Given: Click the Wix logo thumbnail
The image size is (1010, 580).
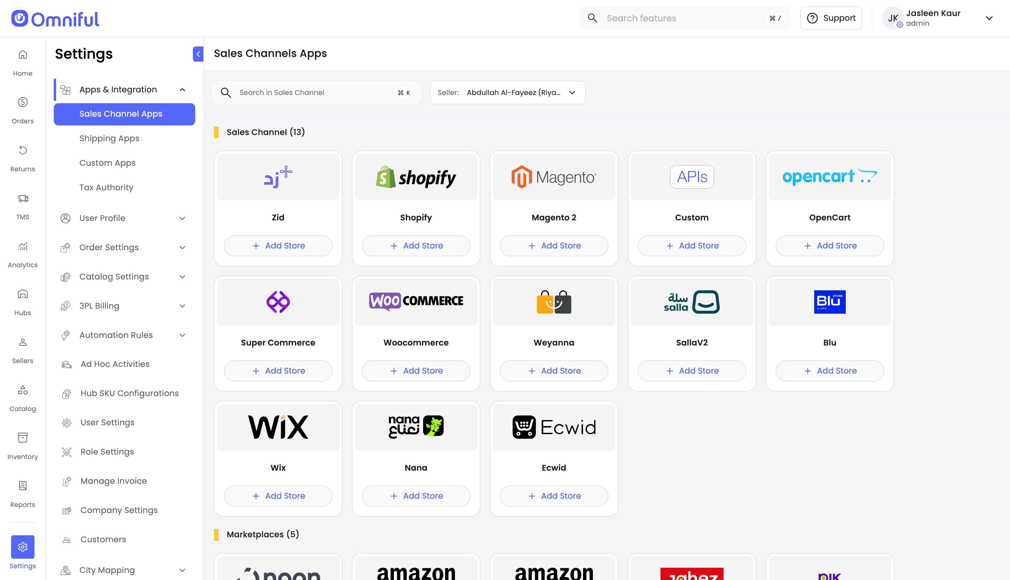Looking at the screenshot, I should tap(278, 427).
